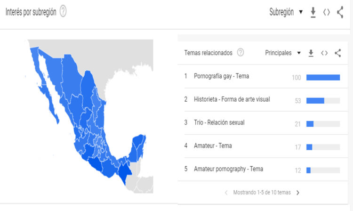Click the Historieta interest bar
353x211 pixels.
click(323, 101)
